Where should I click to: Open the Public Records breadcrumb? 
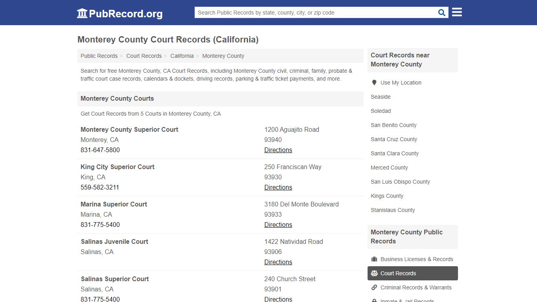point(99,56)
